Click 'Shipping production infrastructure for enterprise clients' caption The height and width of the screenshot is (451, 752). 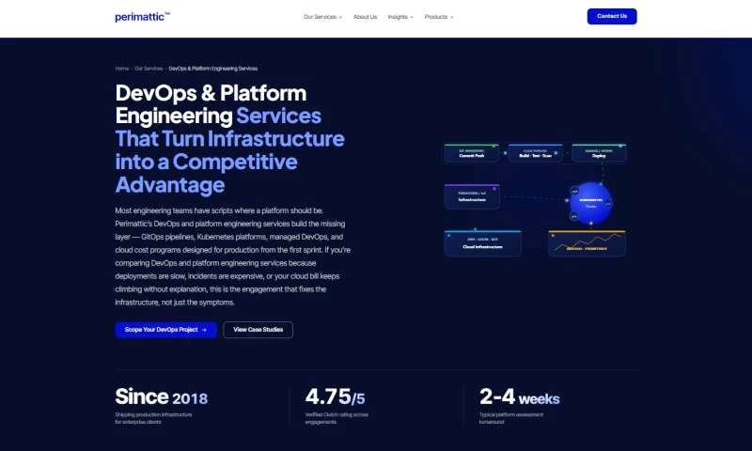(153, 418)
